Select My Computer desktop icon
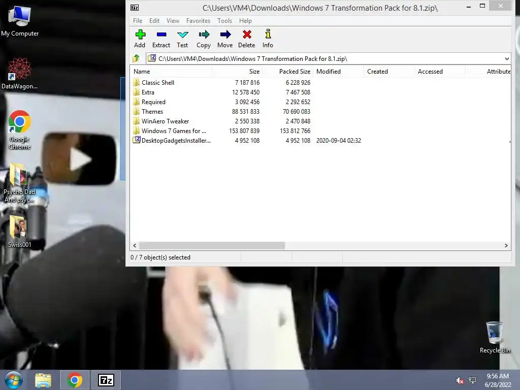 (x=20, y=20)
